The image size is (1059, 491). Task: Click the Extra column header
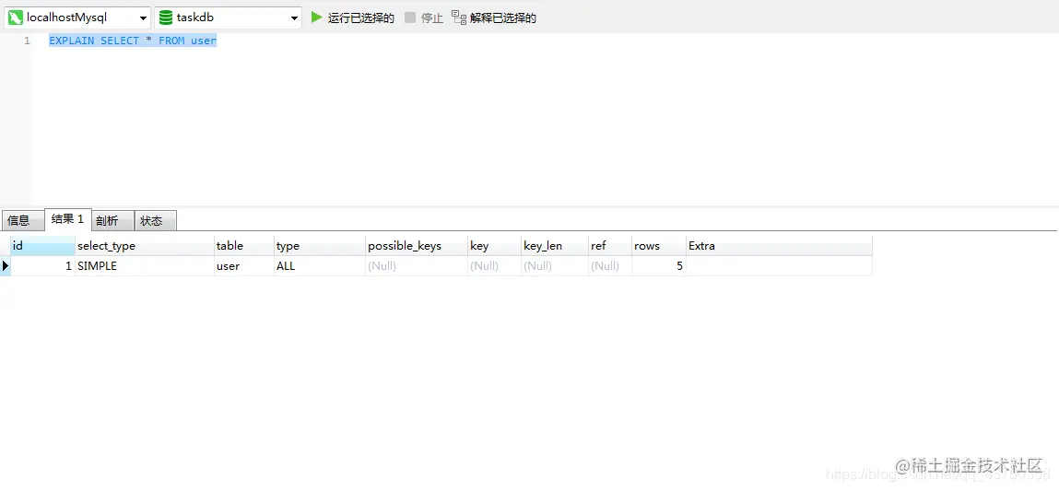(x=779, y=246)
